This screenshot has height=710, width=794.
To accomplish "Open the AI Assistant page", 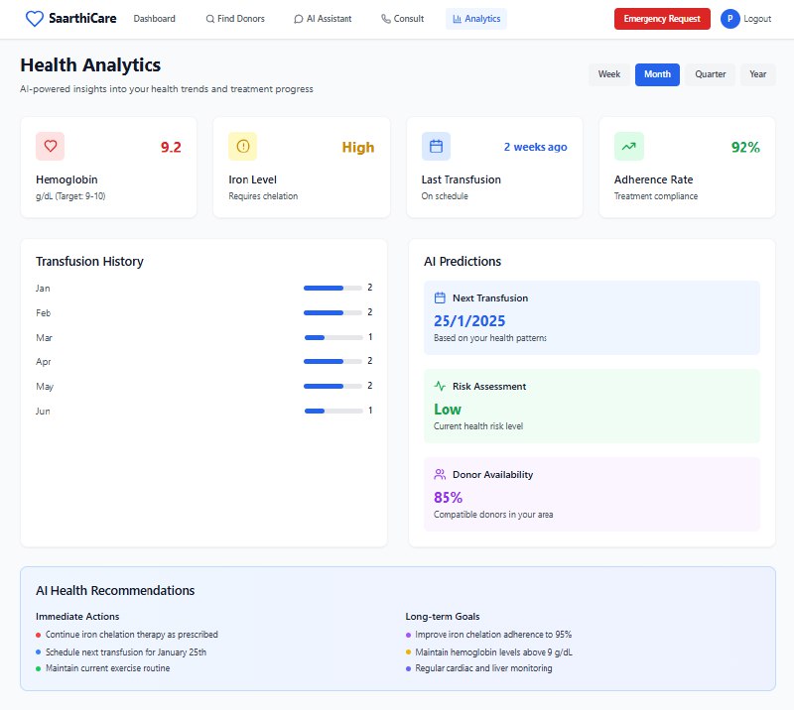I will pos(323,19).
